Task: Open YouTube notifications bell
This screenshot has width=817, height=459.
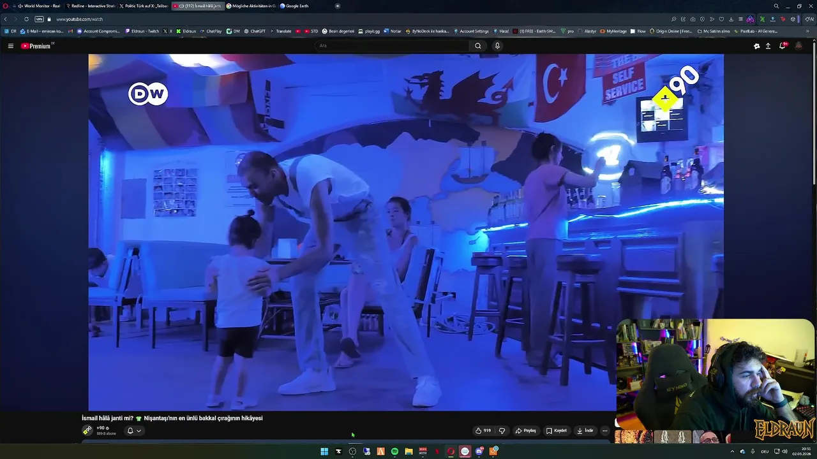Action: 783,46
